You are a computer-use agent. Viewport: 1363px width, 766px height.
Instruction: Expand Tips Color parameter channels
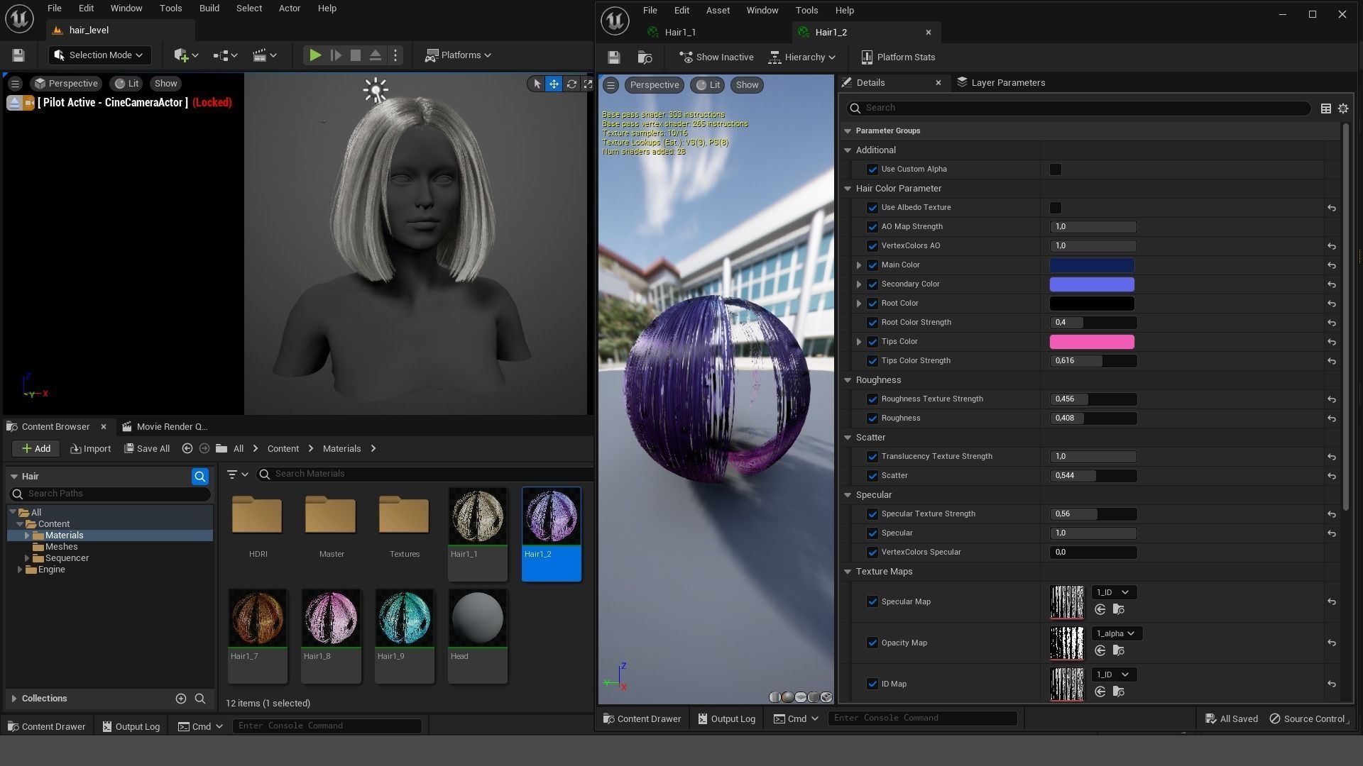[x=859, y=342]
